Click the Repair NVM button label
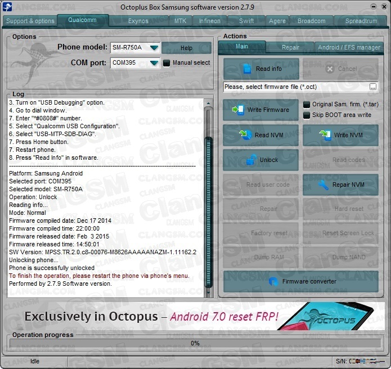 click(x=348, y=184)
